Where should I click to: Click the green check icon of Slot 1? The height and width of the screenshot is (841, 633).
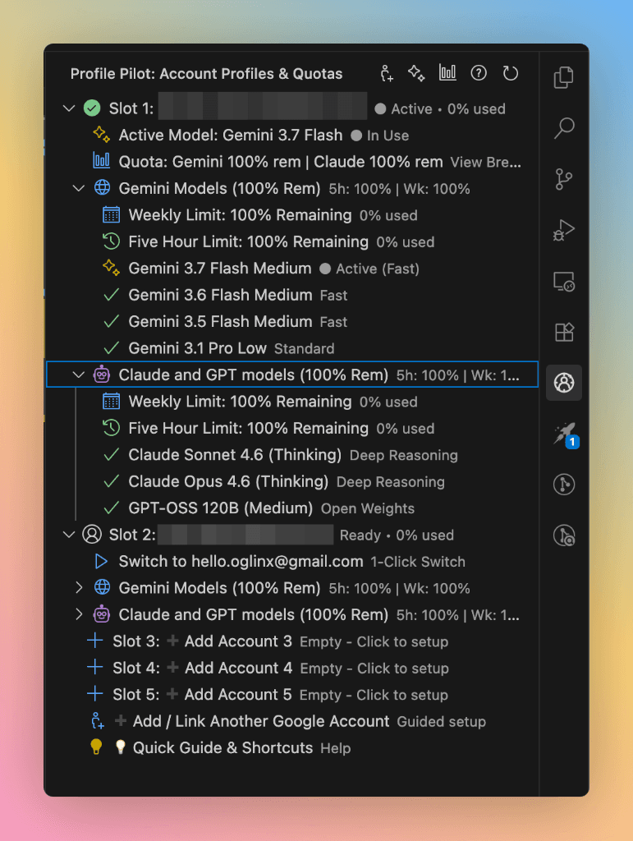tap(92, 108)
